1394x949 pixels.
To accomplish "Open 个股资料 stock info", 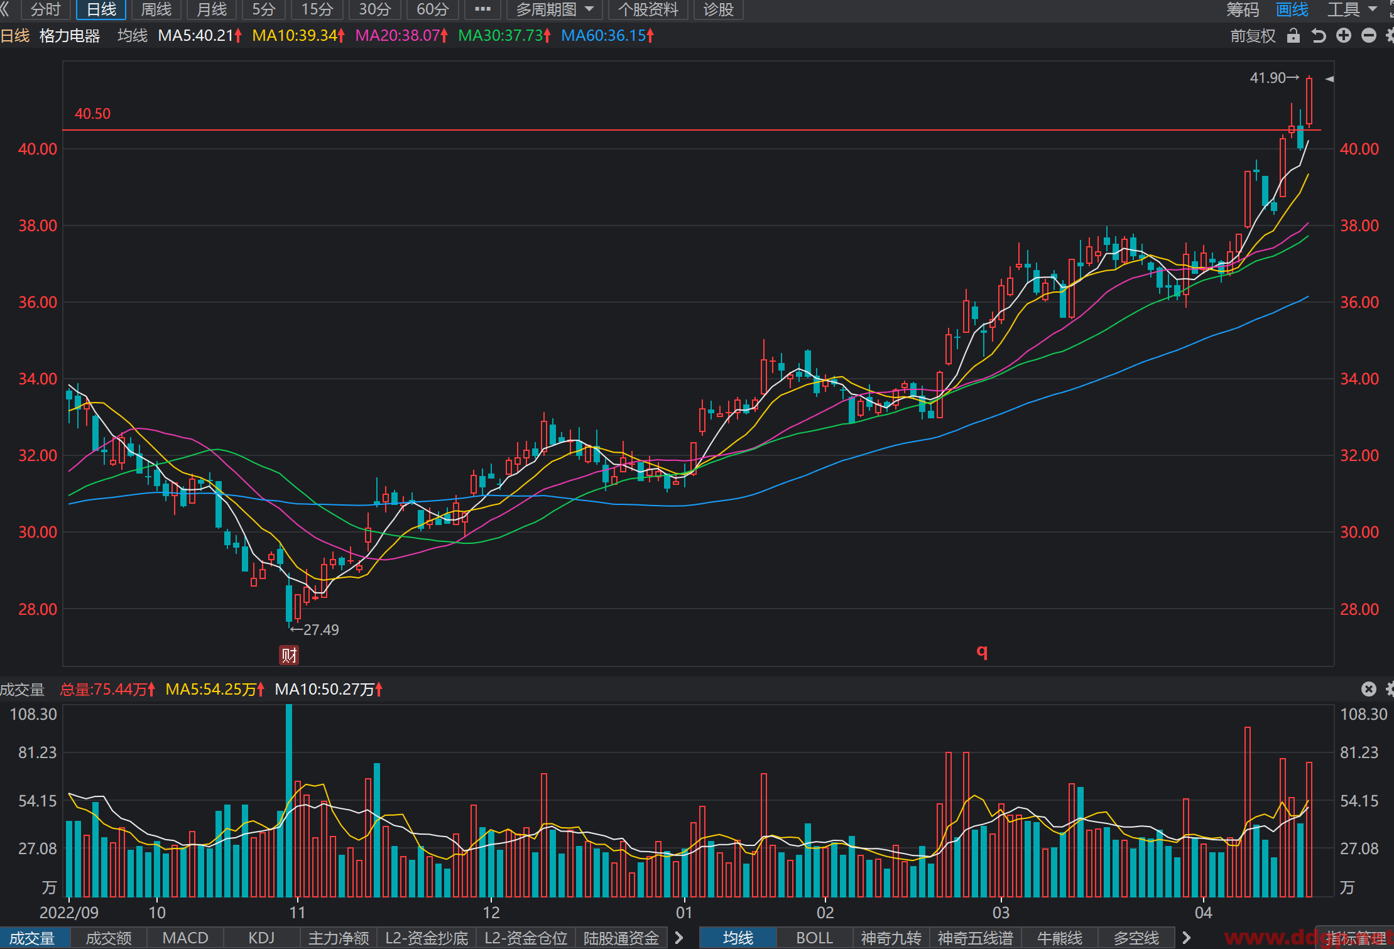I will [x=648, y=9].
